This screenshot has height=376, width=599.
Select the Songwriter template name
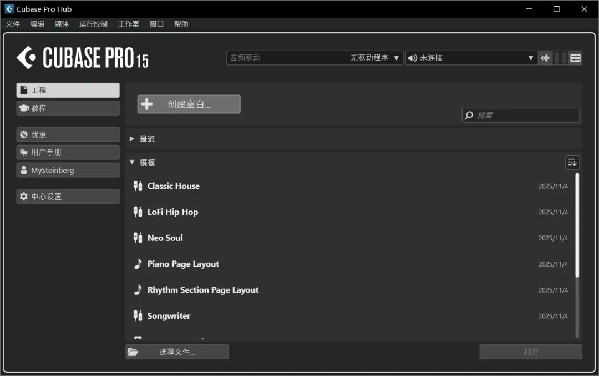pyautogui.click(x=169, y=316)
